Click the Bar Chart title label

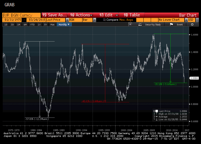pyautogui.click(x=188, y=15)
